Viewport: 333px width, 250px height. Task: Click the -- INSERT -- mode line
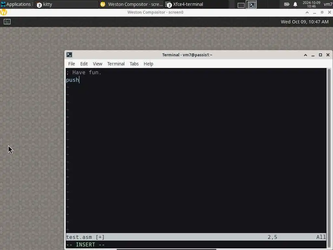click(x=86, y=245)
